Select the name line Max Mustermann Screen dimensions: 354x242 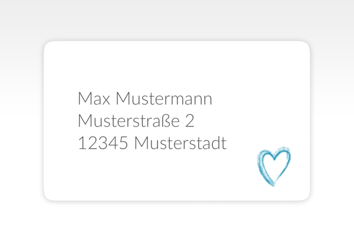[x=145, y=99]
